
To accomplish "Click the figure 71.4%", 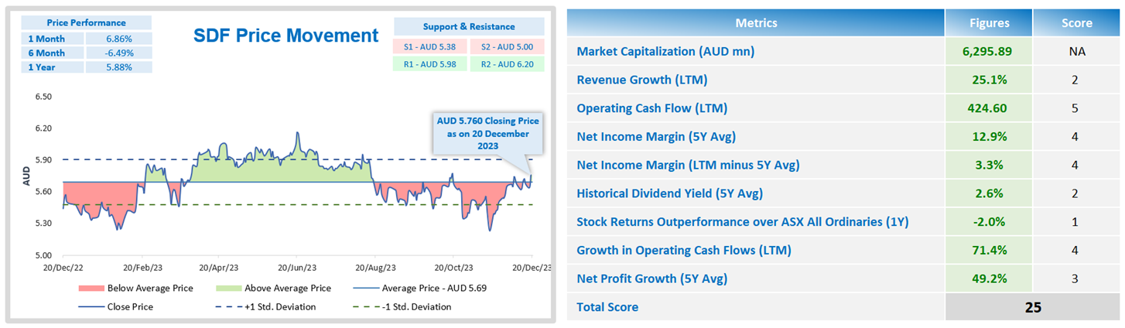I will [x=989, y=250].
